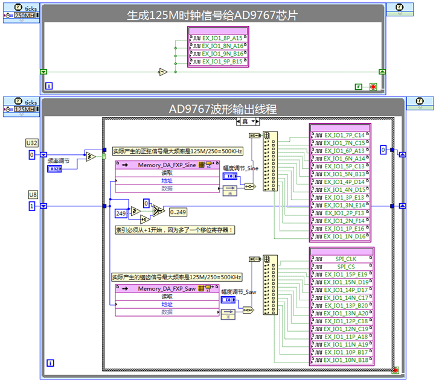Click the bottom loop stop condition terminal
The image size is (436, 383).
[x=395, y=370]
